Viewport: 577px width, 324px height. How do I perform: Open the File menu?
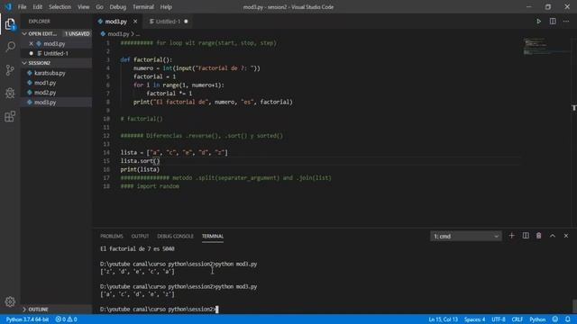coord(22,7)
